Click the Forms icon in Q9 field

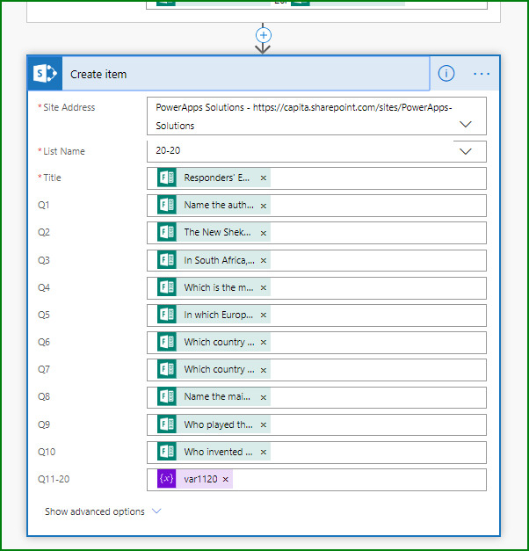point(167,424)
